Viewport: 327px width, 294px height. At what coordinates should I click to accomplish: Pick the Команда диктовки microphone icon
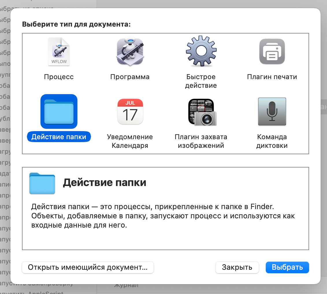pos(272,111)
